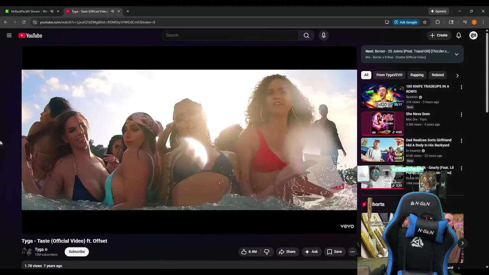The width and height of the screenshot is (489, 275).
Task: Mute audio on MrBackPackN Stream tab
Action: click(52, 11)
